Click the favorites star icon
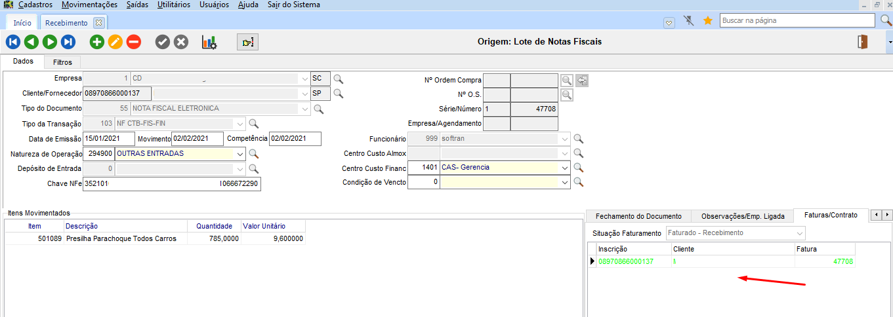Image resolution: width=893 pixels, height=317 pixels. (708, 21)
